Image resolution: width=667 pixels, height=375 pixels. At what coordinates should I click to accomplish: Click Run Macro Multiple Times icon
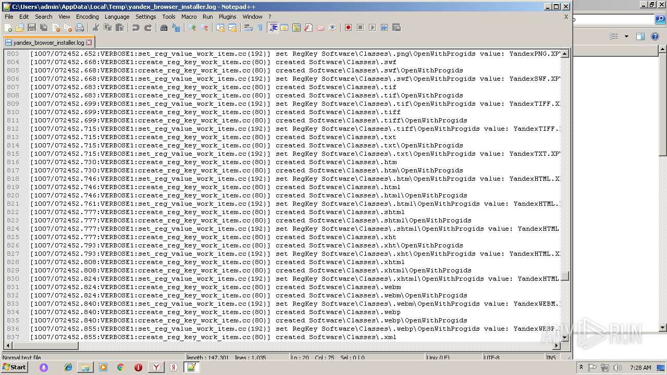pyautogui.click(x=384, y=28)
